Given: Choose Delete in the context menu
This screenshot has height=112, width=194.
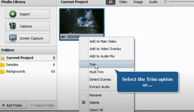Looking at the screenshot, I should 107,102.
